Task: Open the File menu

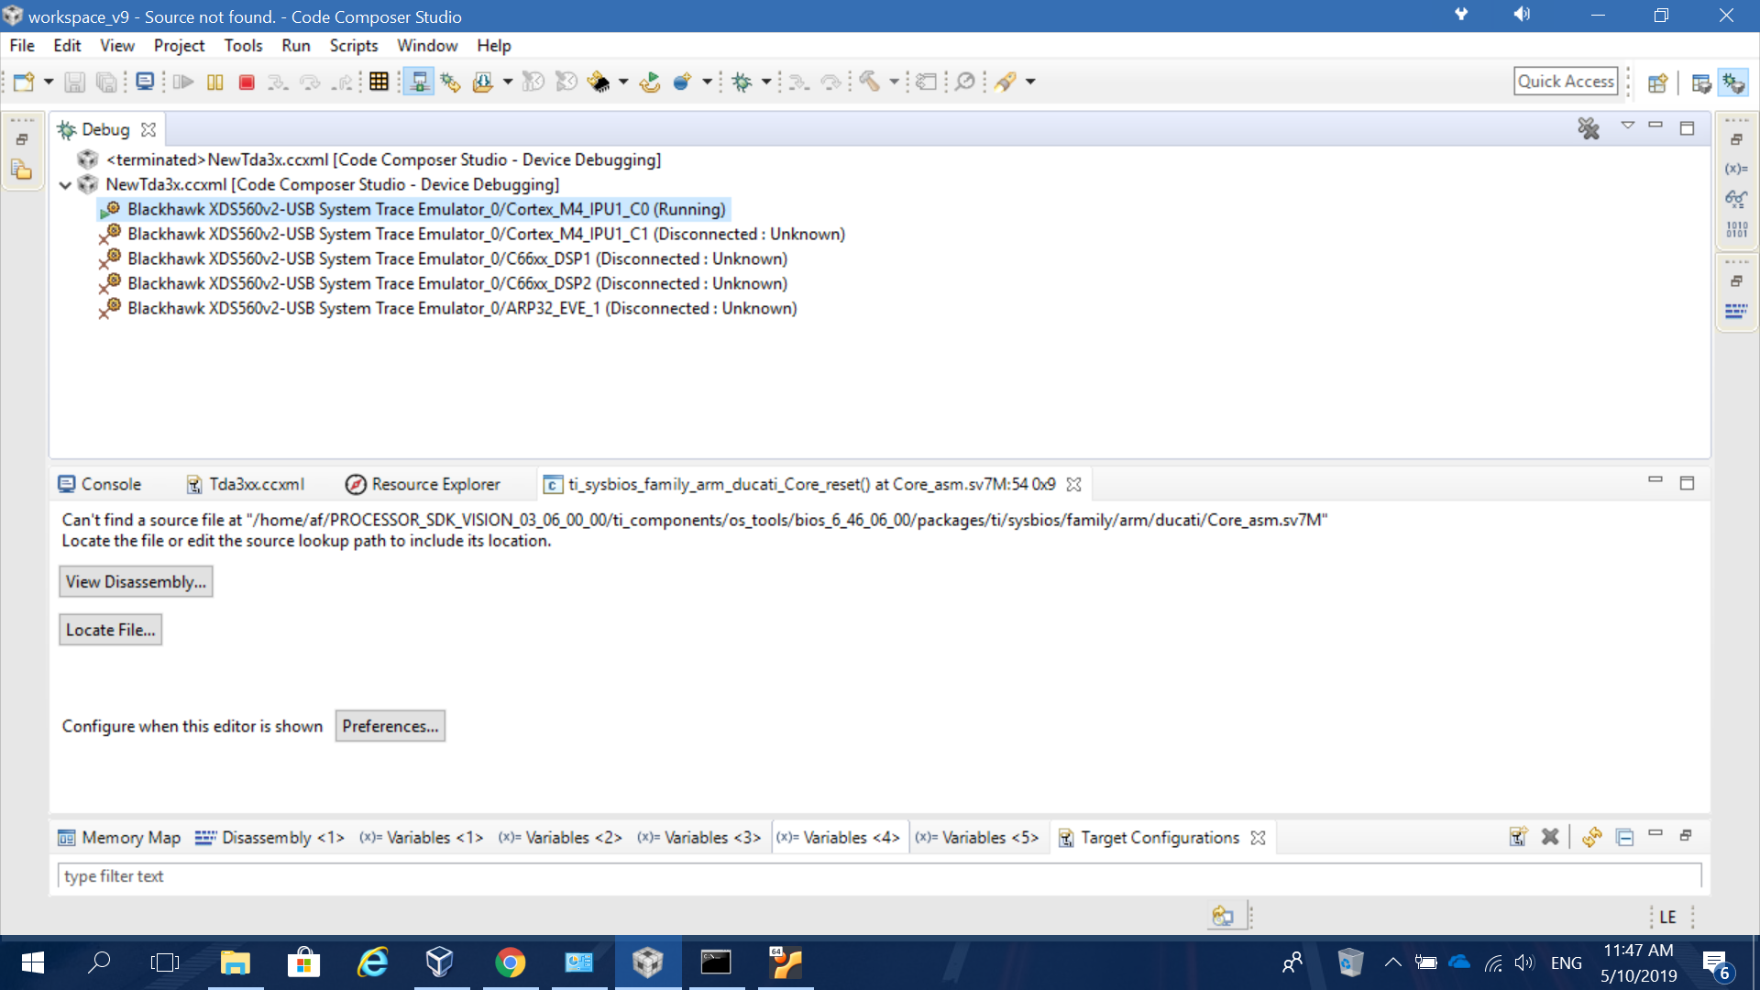Action: click(x=22, y=45)
